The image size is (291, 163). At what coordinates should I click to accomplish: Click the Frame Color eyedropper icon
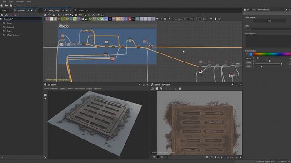(x=247, y=54)
